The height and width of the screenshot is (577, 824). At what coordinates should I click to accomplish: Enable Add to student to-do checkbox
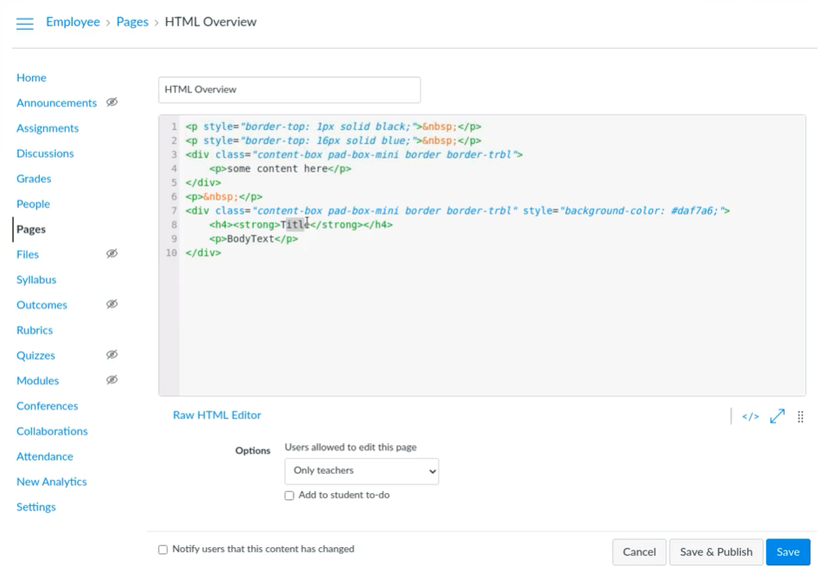290,495
